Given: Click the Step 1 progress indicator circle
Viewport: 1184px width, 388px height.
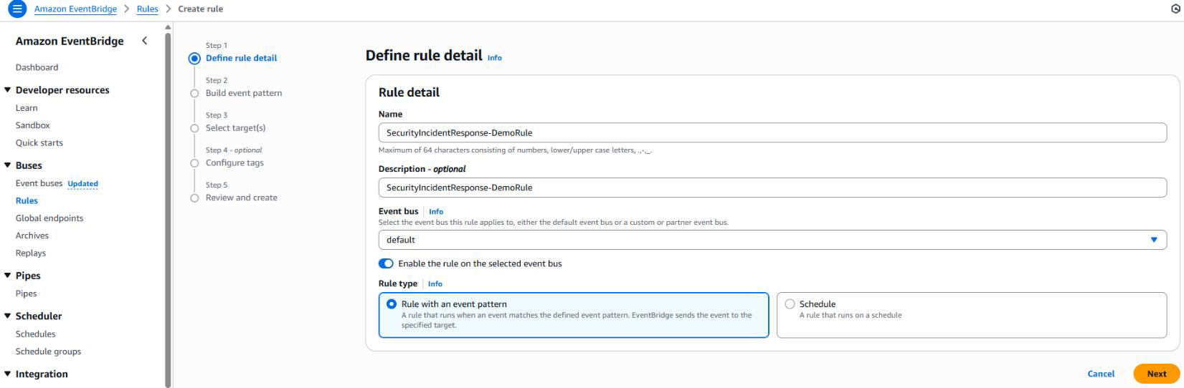Looking at the screenshot, I should (194, 59).
